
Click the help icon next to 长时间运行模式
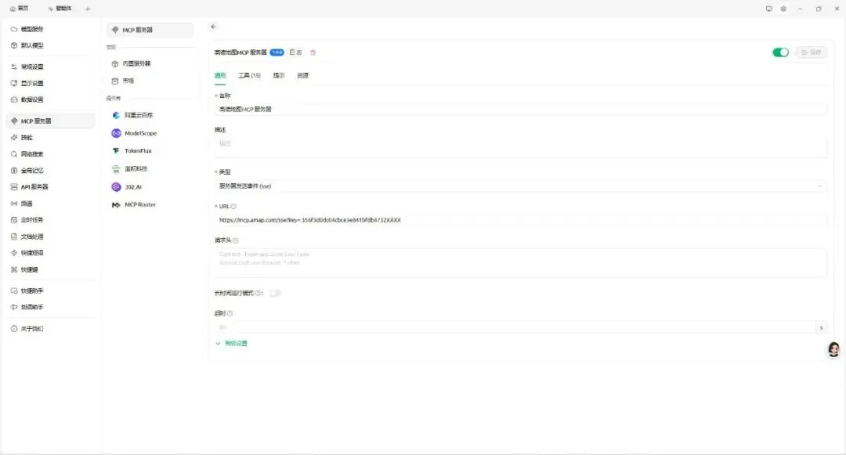[258, 293]
